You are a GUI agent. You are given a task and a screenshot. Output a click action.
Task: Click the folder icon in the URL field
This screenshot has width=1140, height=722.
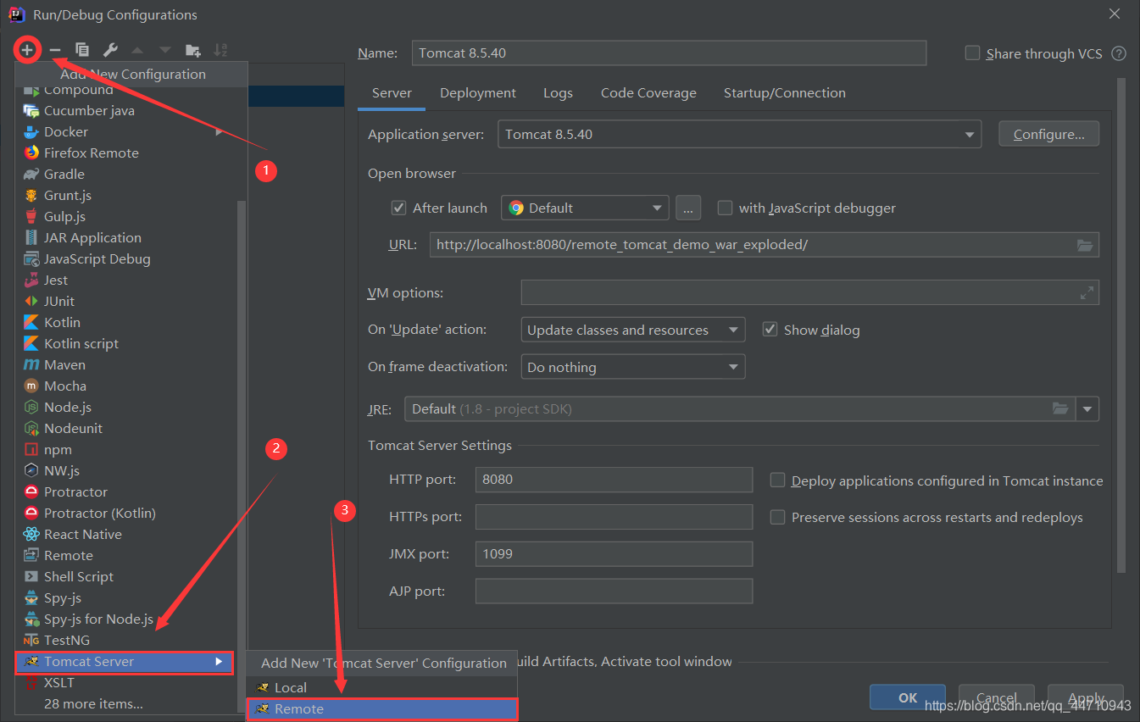pyautogui.click(x=1085, y=245)
